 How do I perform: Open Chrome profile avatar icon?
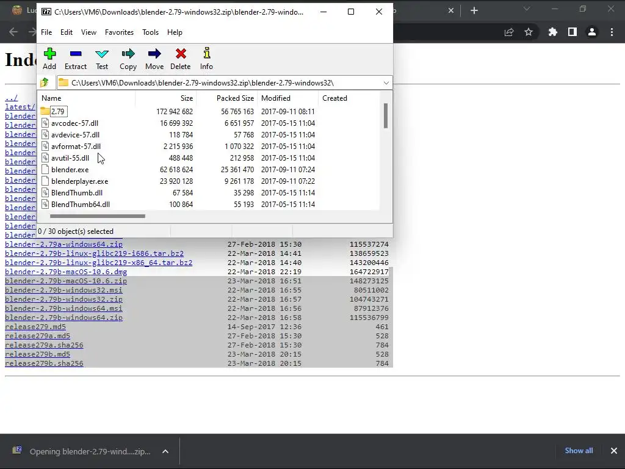click(592, 32)
